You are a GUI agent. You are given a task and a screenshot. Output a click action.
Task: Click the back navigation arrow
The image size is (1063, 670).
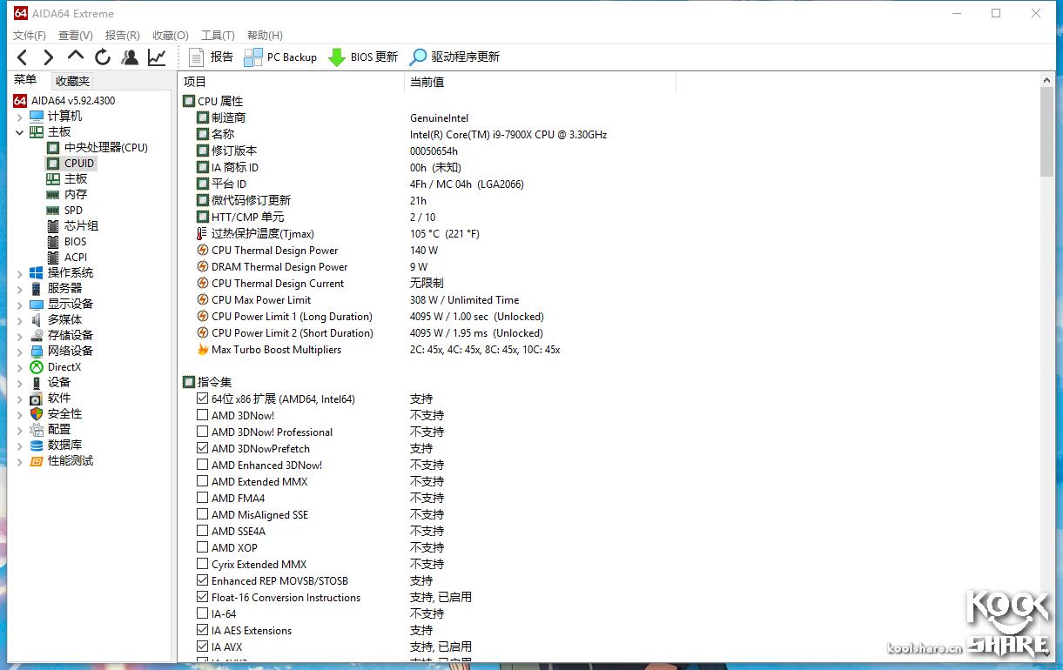tap(22, 56)
